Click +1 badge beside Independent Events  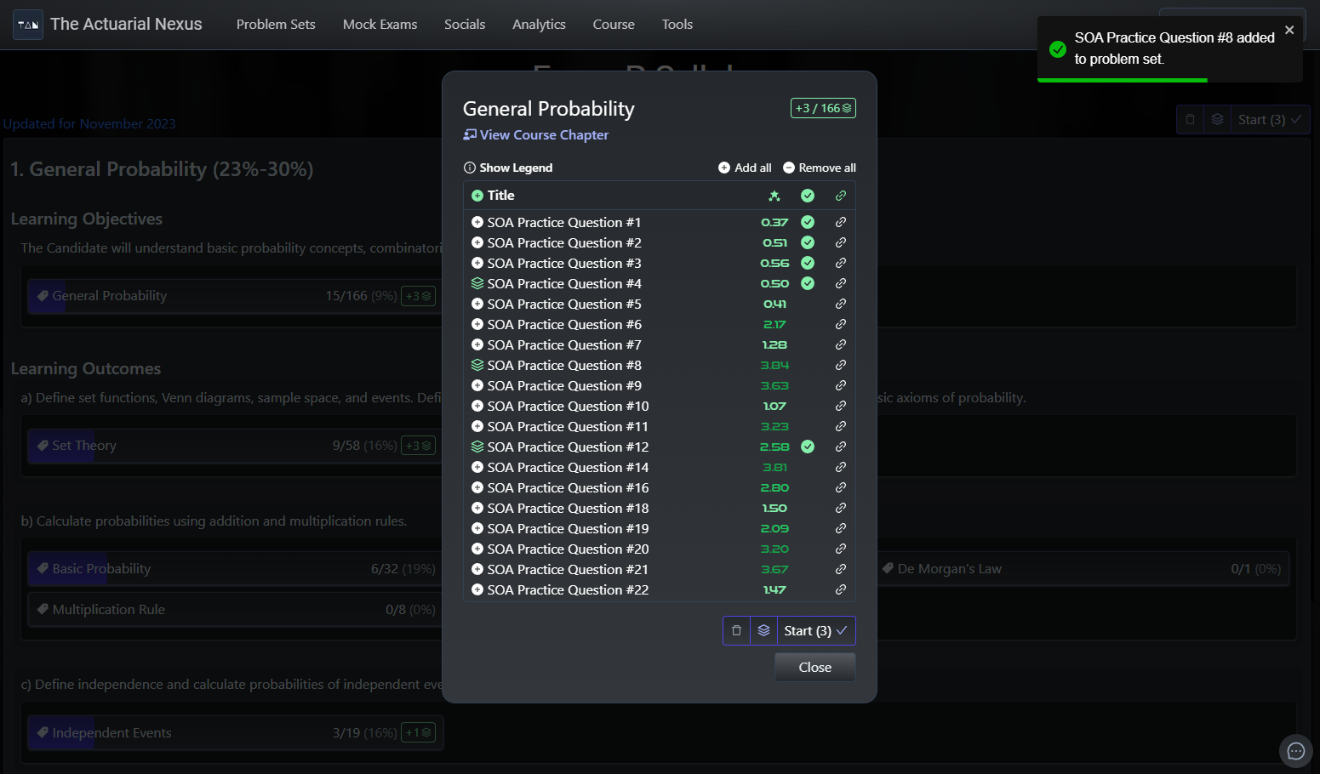click(x=419, y=733)
